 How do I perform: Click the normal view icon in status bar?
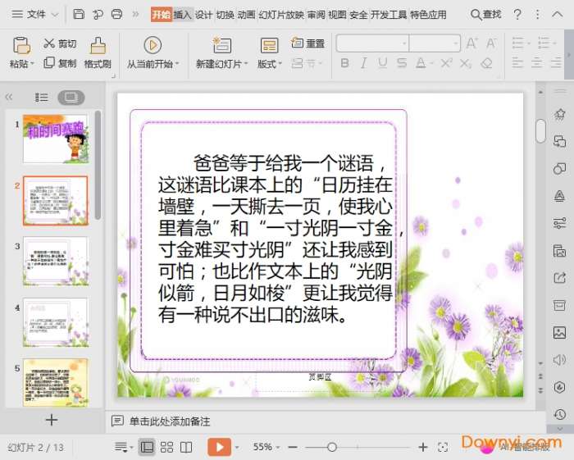pyautogui.click(x=147, y=447)
